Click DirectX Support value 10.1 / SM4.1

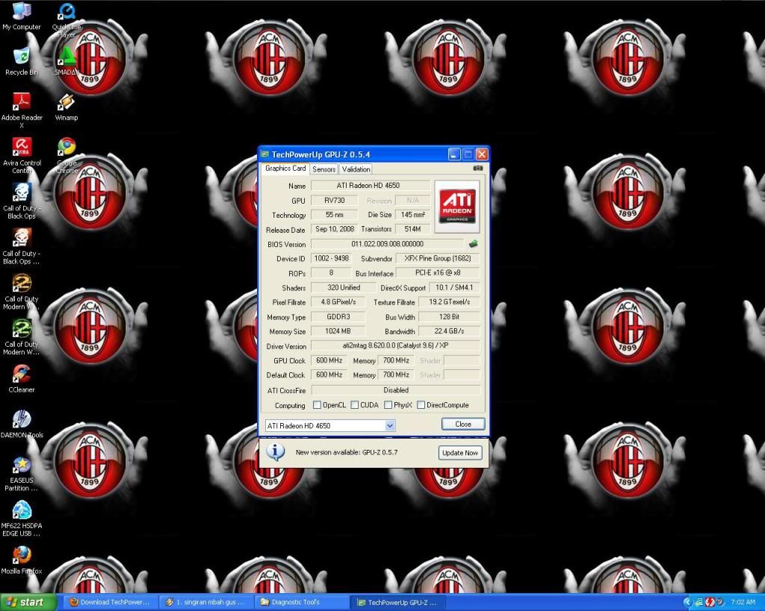454,287
